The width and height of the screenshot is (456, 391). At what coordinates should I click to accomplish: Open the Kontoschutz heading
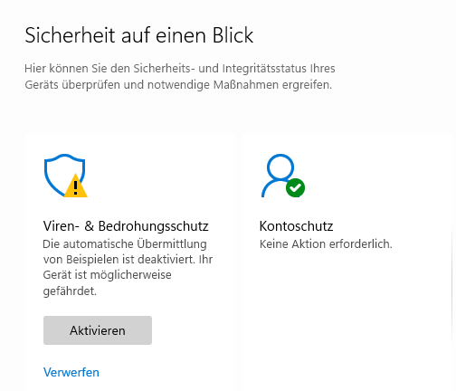(296, 226)
